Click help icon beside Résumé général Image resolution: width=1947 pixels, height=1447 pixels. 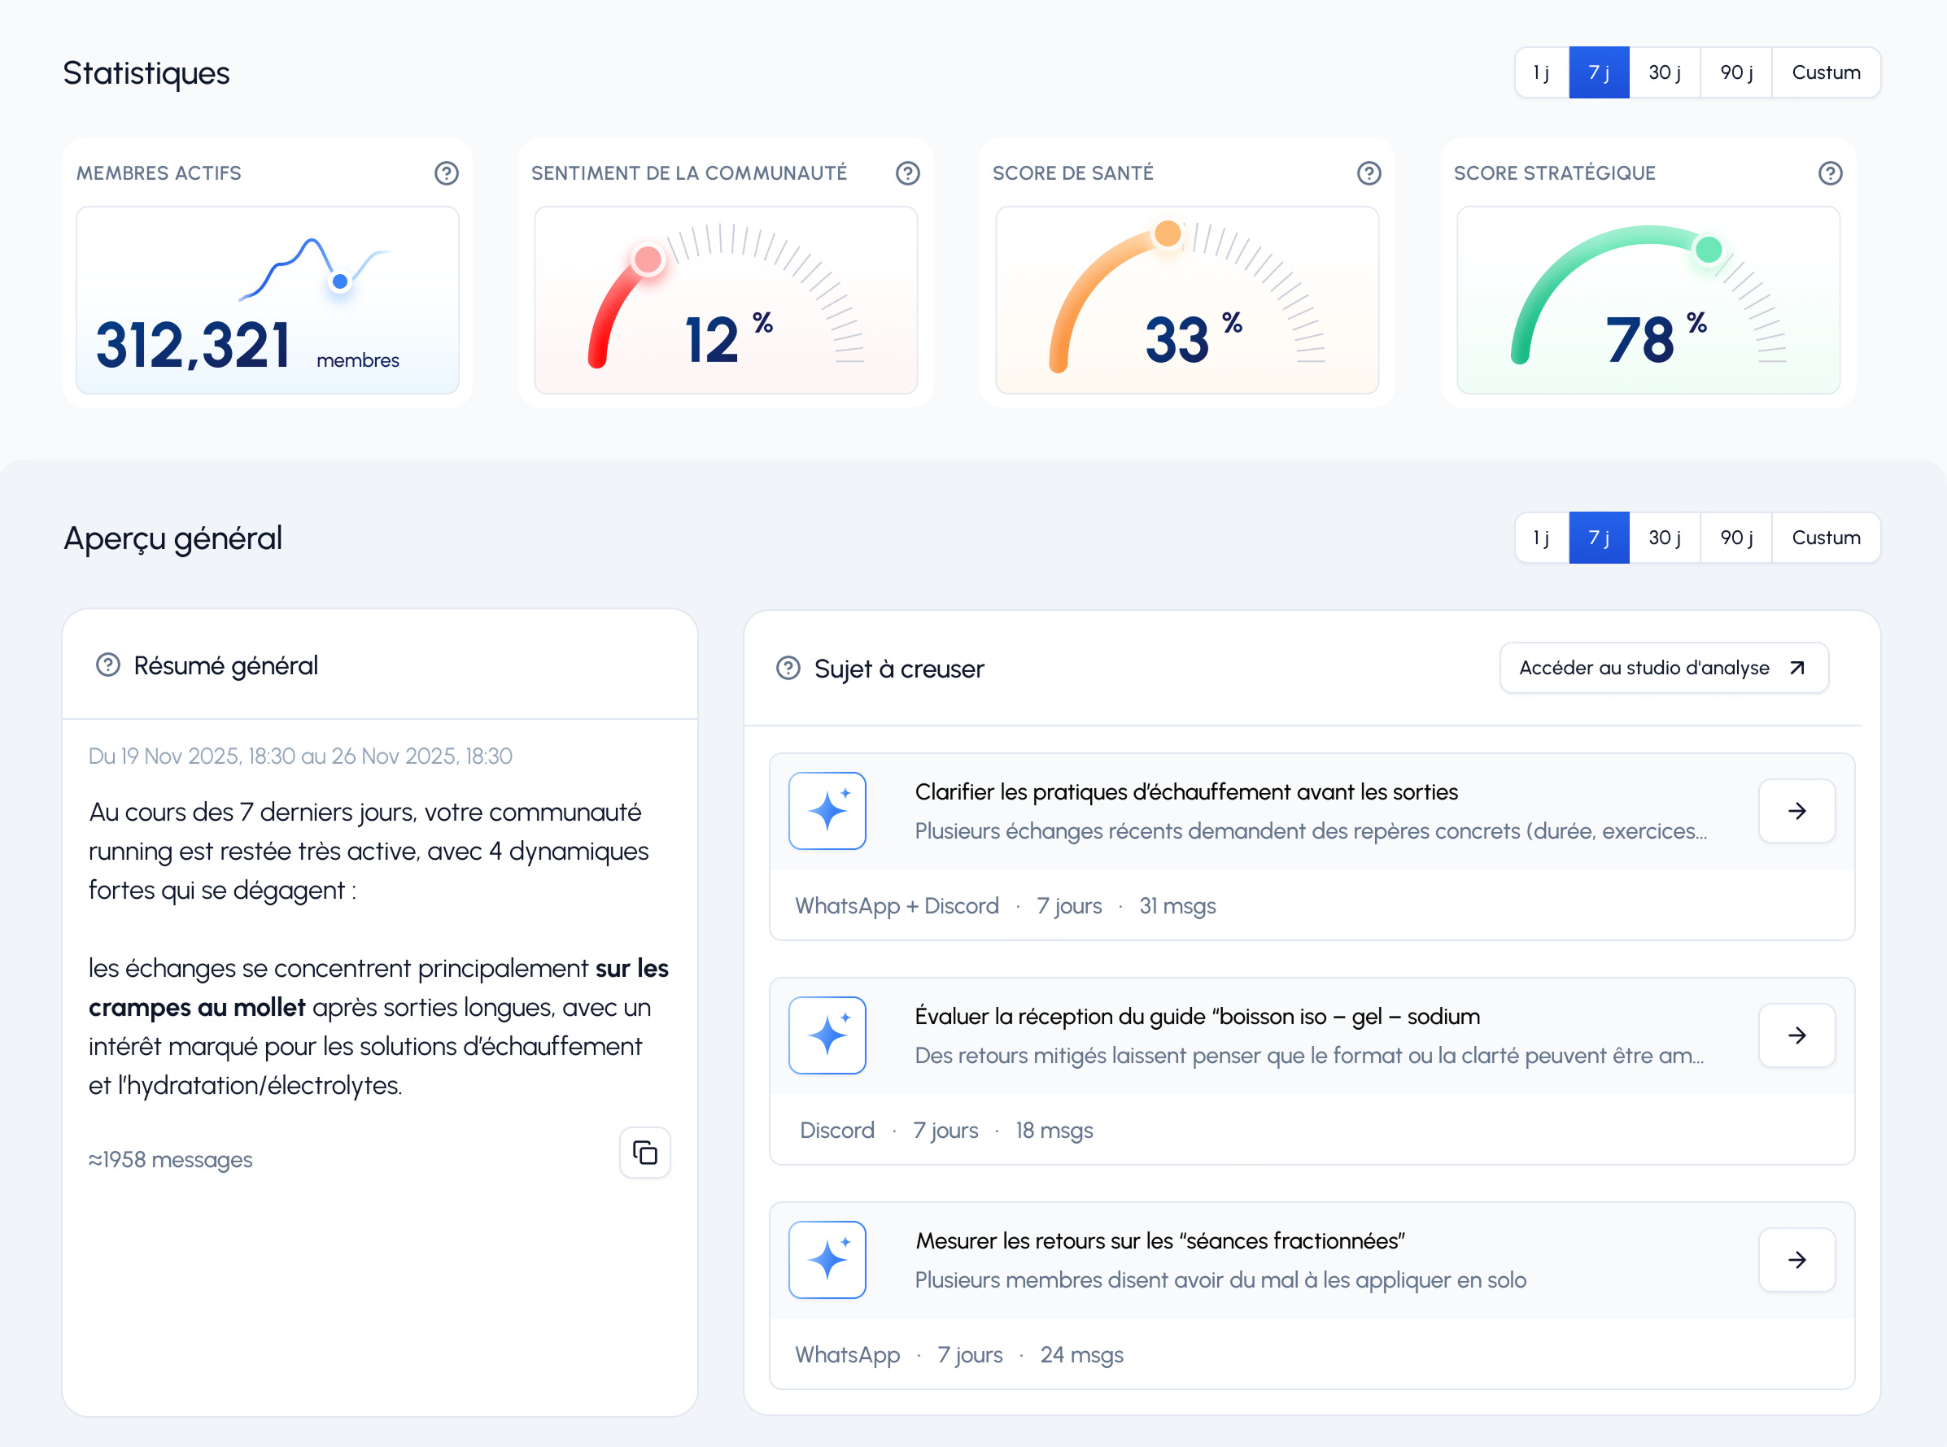(x=107, y=665)
